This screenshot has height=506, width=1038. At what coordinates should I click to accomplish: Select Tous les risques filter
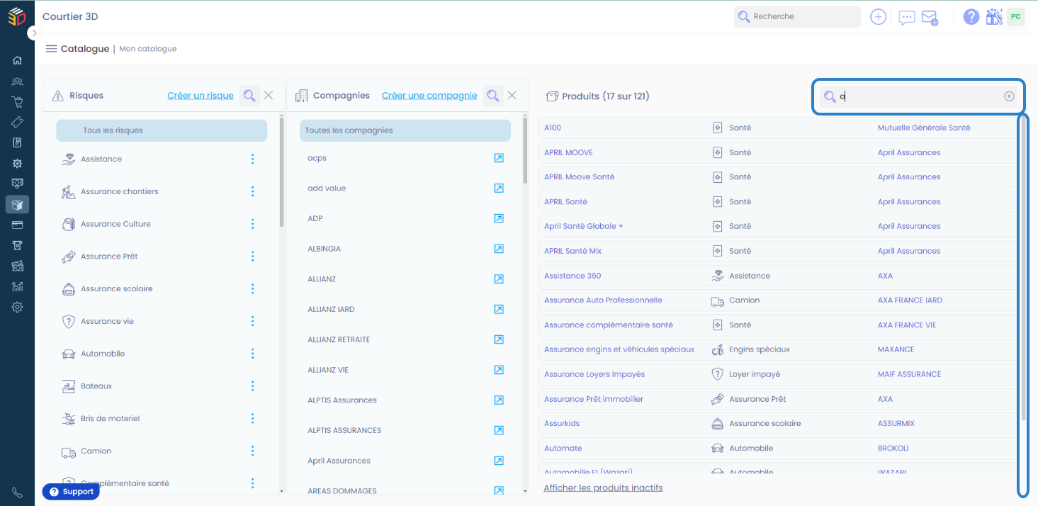[162, 130]
